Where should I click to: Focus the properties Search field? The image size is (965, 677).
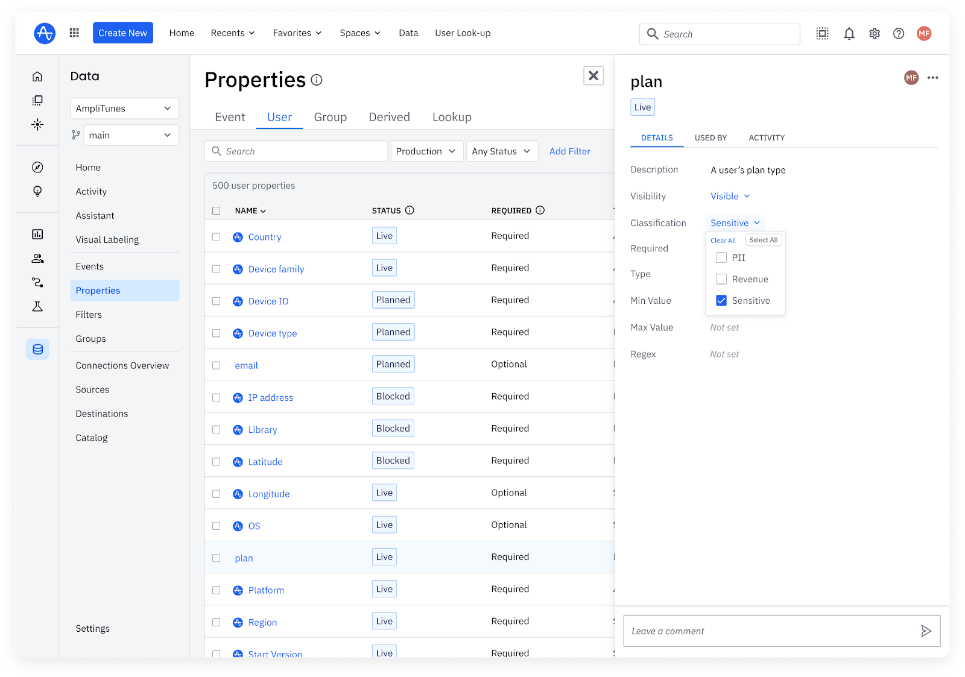click(x=296, y=151)
